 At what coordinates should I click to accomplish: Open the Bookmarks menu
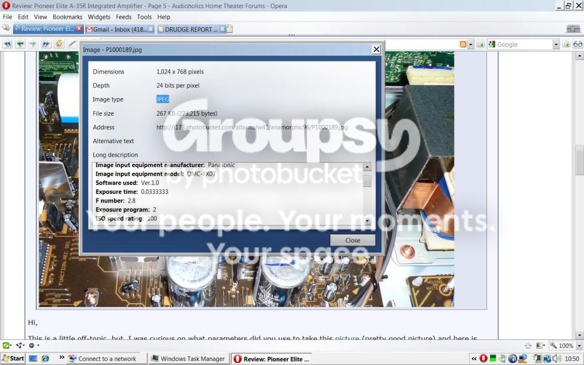click(x=67, y=17)
